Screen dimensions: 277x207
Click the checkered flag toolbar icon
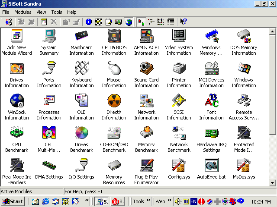(x=99, y=22)
